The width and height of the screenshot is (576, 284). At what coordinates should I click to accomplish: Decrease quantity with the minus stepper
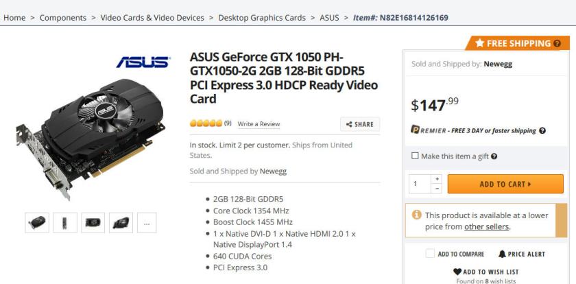pyautogui.click(x=436, y=189)
